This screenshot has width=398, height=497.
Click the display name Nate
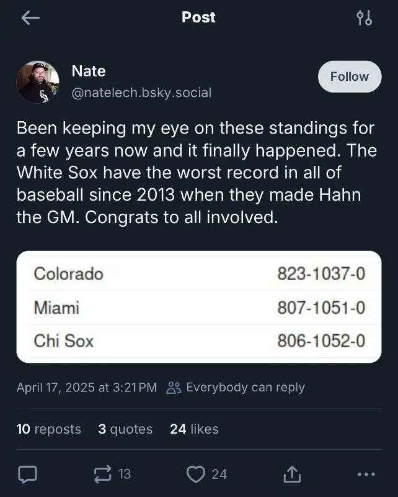pos(89,71)
